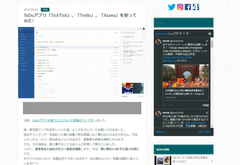Share the first tweet with share icon

(171, 105)
